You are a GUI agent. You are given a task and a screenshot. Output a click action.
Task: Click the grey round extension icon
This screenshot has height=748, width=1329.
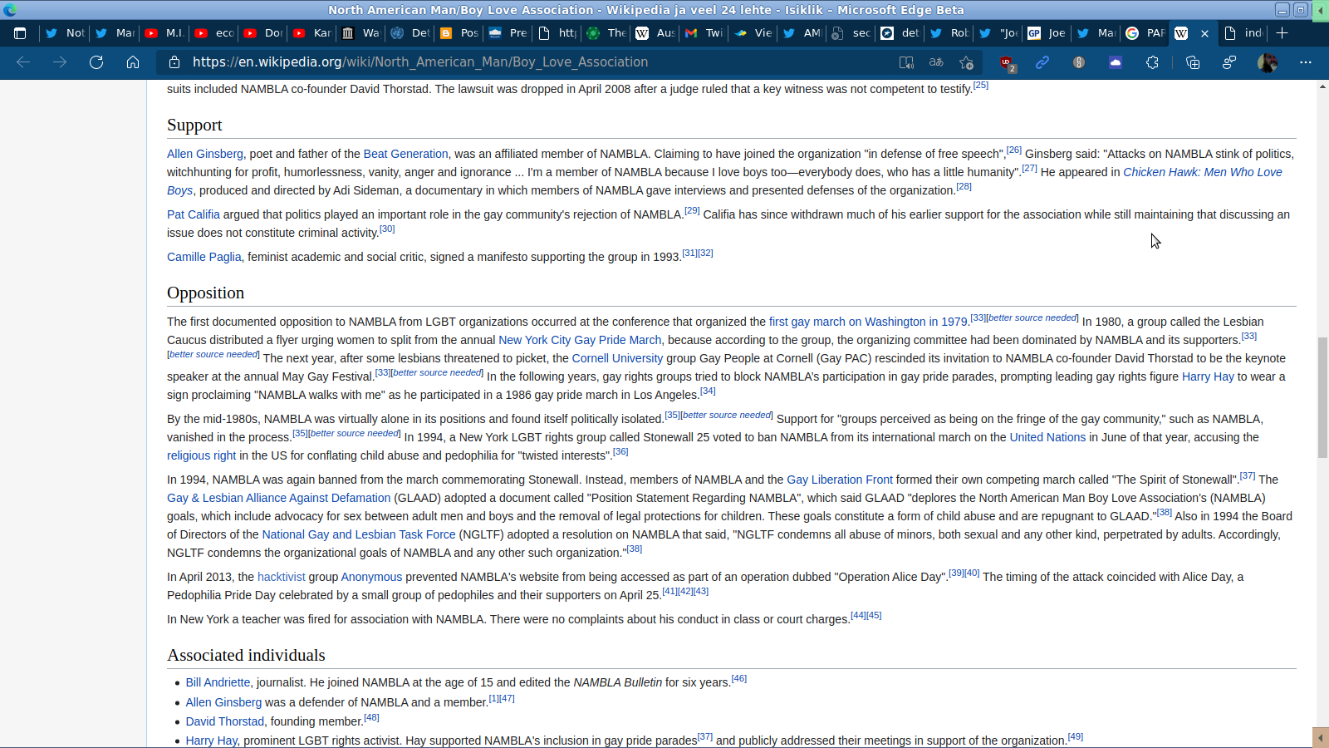pyautogui.click(x=1079, y=62)
